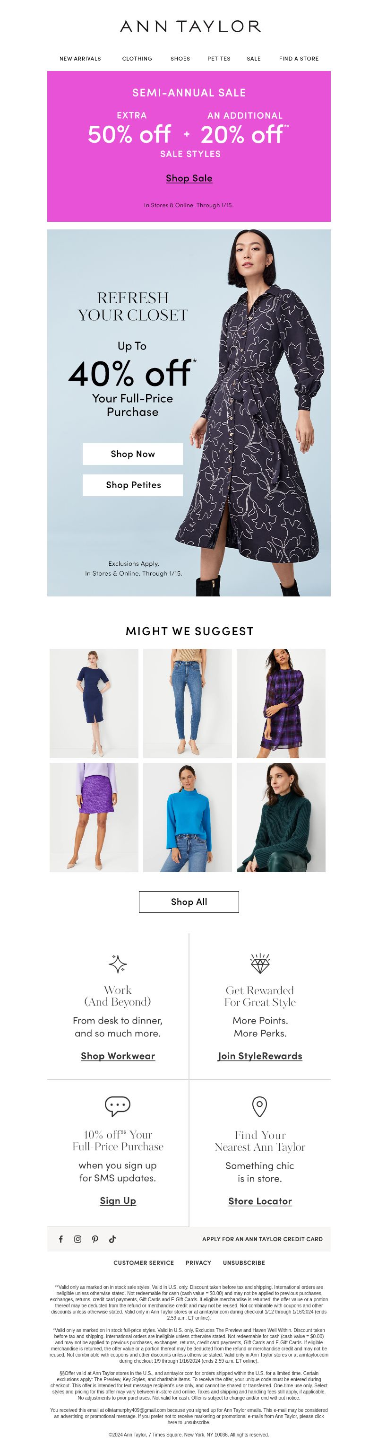The image size is (378, 1445).
Task: Open the Facebook social icon
Action: tap(60, 1239)
